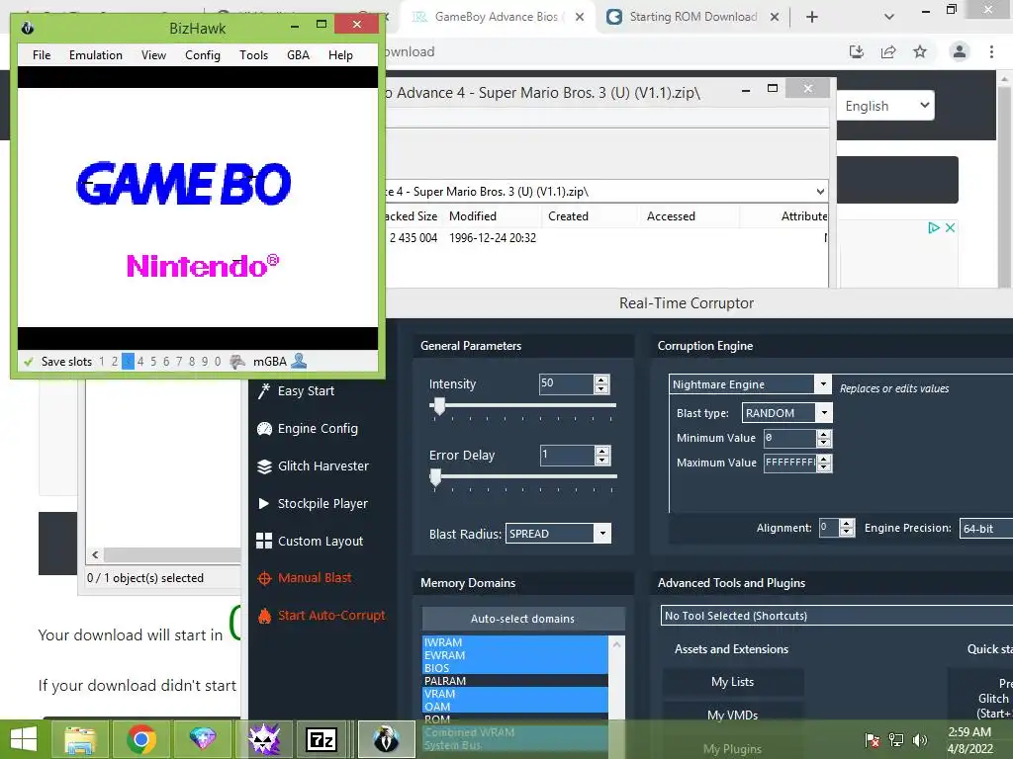Screen dimensions: 1013x759
Task: Click My Lists button
Action: (x=733, y=682)
